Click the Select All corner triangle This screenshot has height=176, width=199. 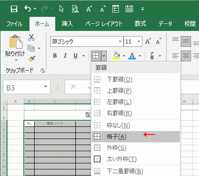(5, 102)
